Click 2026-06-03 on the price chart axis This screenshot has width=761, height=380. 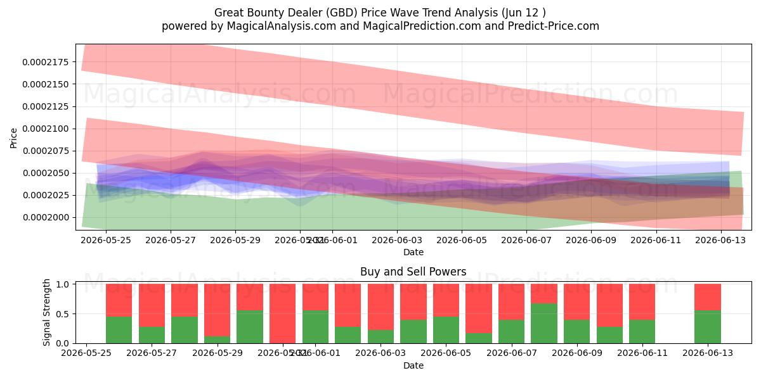397,240
